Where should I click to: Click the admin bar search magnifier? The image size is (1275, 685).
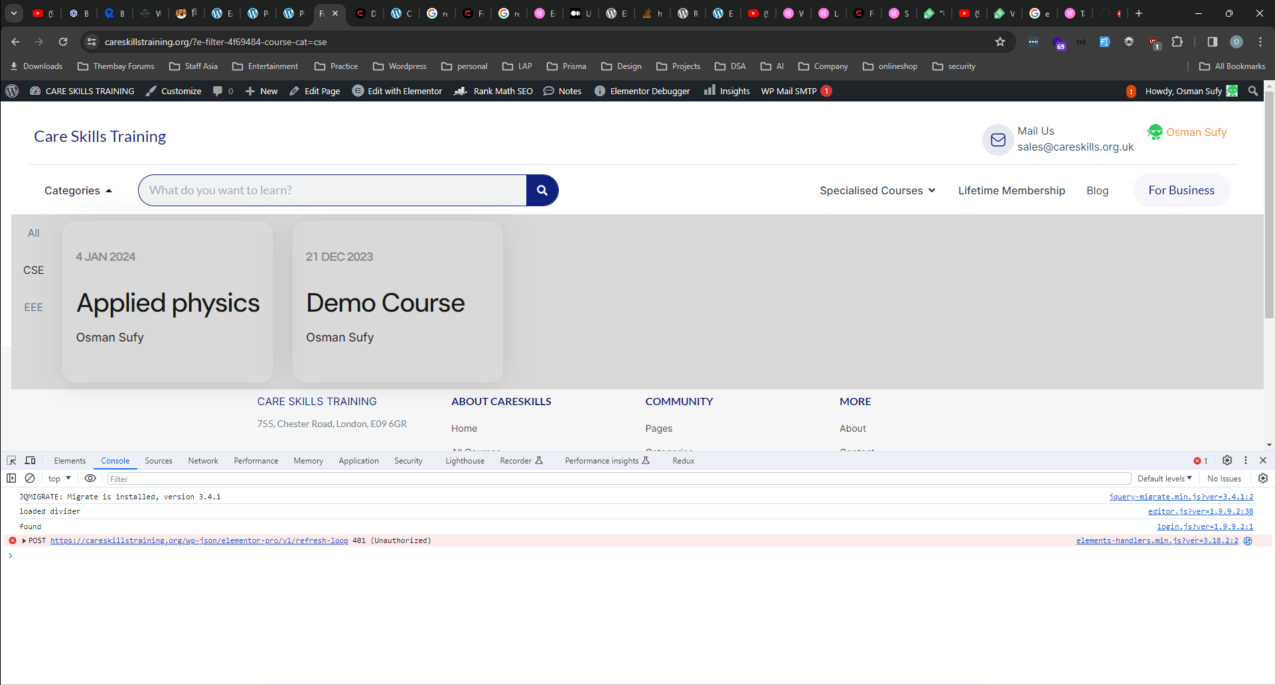pos(1253,91)
